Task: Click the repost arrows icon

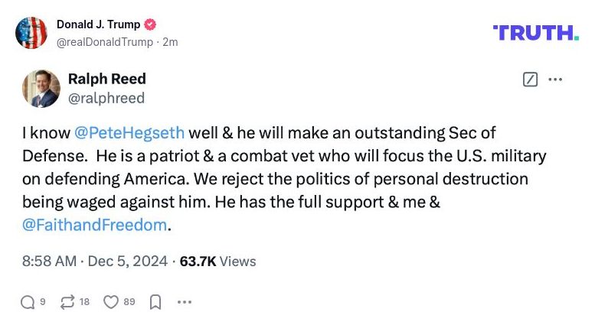Action: point(67,302)
